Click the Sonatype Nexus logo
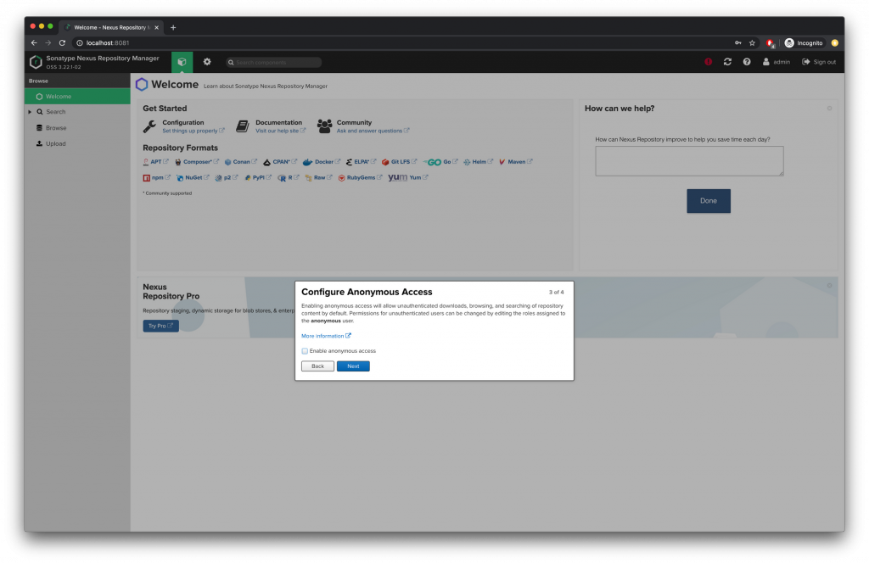 (36, 62)
